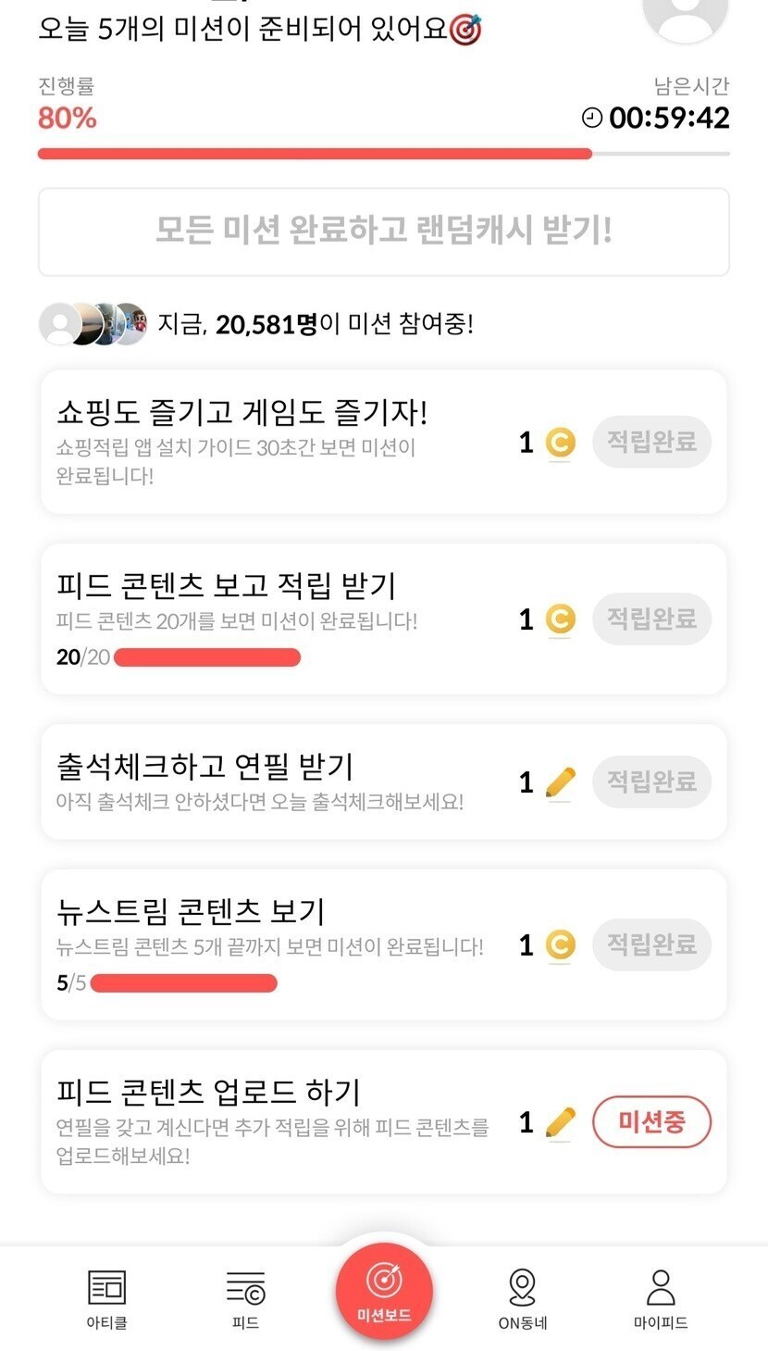This screenshot has width=768, height=1351.
Task: Open the ON동네 map pin icon
Action: [523, 1288]
